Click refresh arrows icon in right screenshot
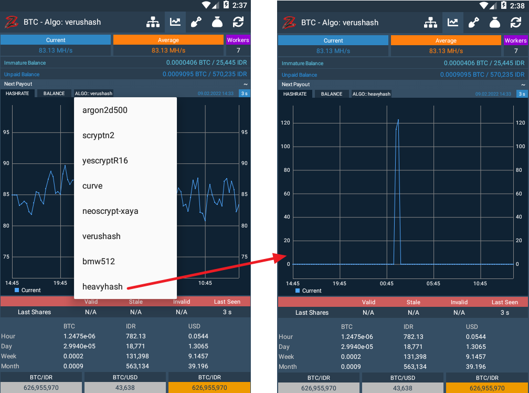The image size is (529, 393). (x=516, y=23)
